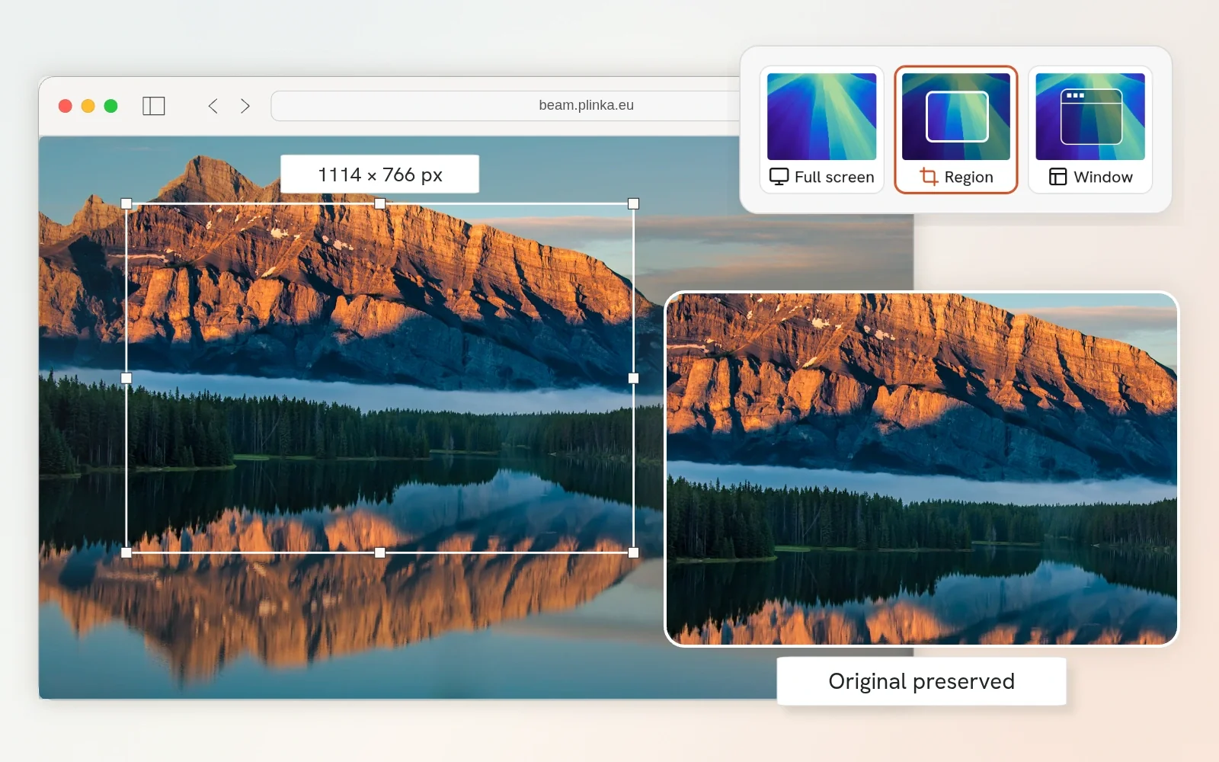
Task: Select the Full screen capture mode
Action: 821,130
